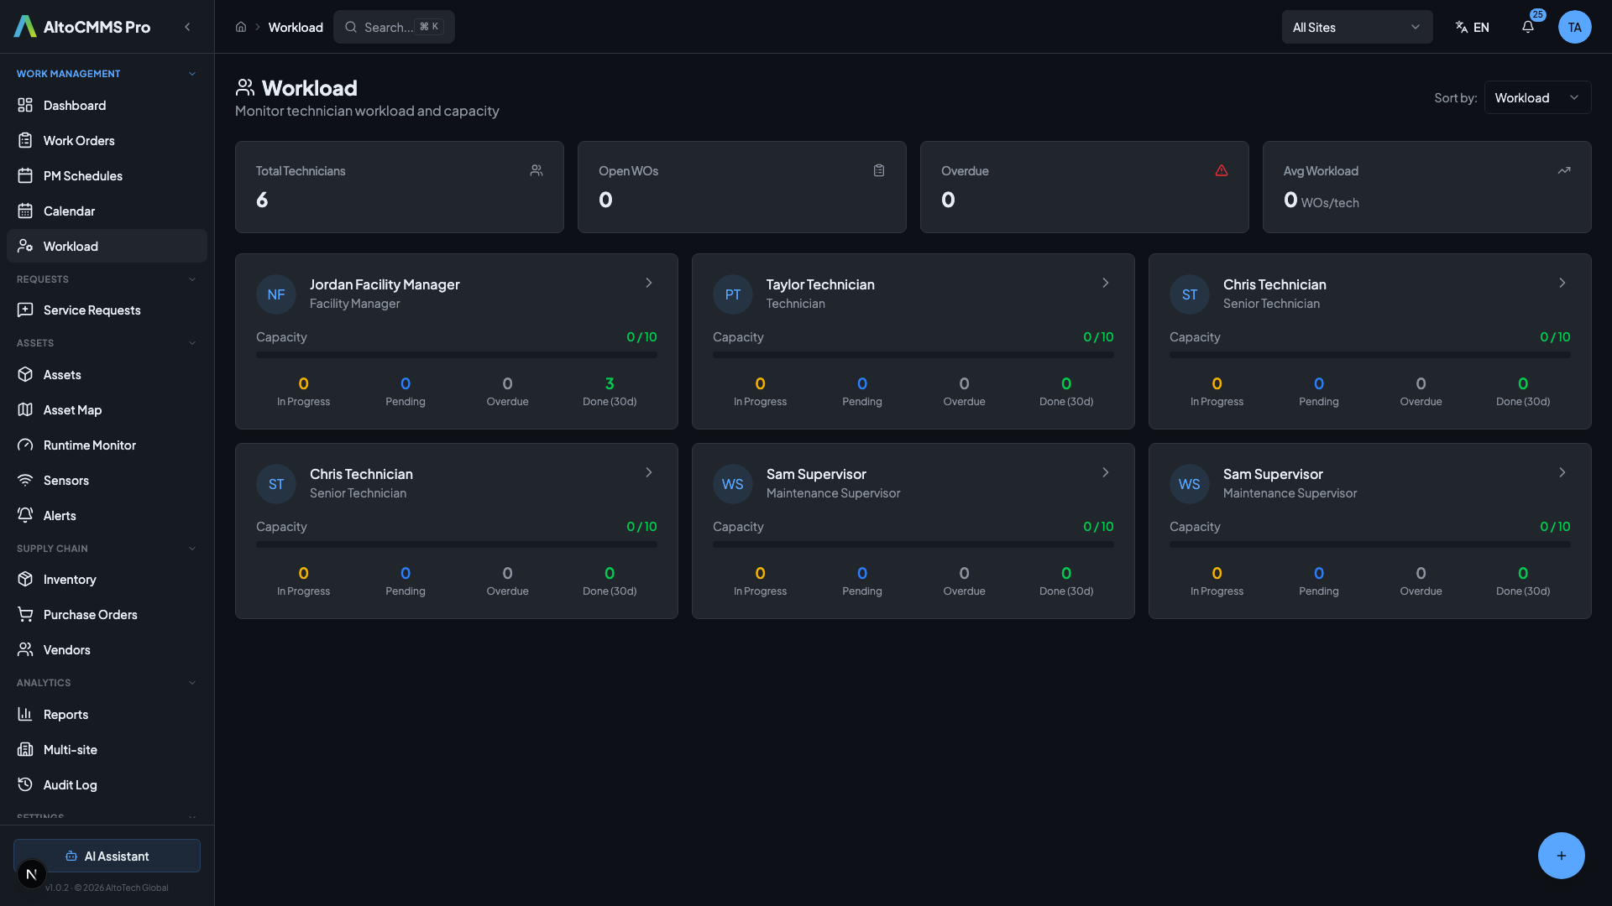Click the language translate EN icon
This screenshot has height=906, width=1612.
[1472, 27]
